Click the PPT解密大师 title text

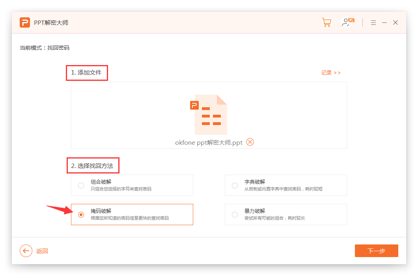[51, 22]
